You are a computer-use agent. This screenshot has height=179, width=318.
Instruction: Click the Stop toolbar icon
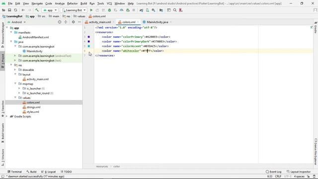coord(134,10)
